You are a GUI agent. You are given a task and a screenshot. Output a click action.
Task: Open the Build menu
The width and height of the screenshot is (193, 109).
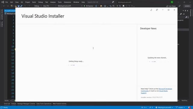coord(34,2)
